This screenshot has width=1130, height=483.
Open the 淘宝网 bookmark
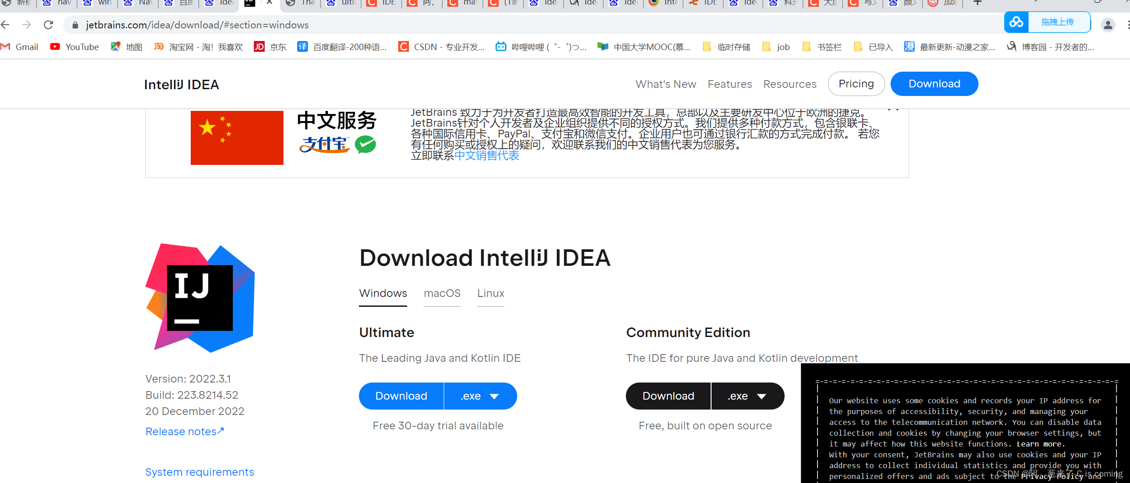198,47
